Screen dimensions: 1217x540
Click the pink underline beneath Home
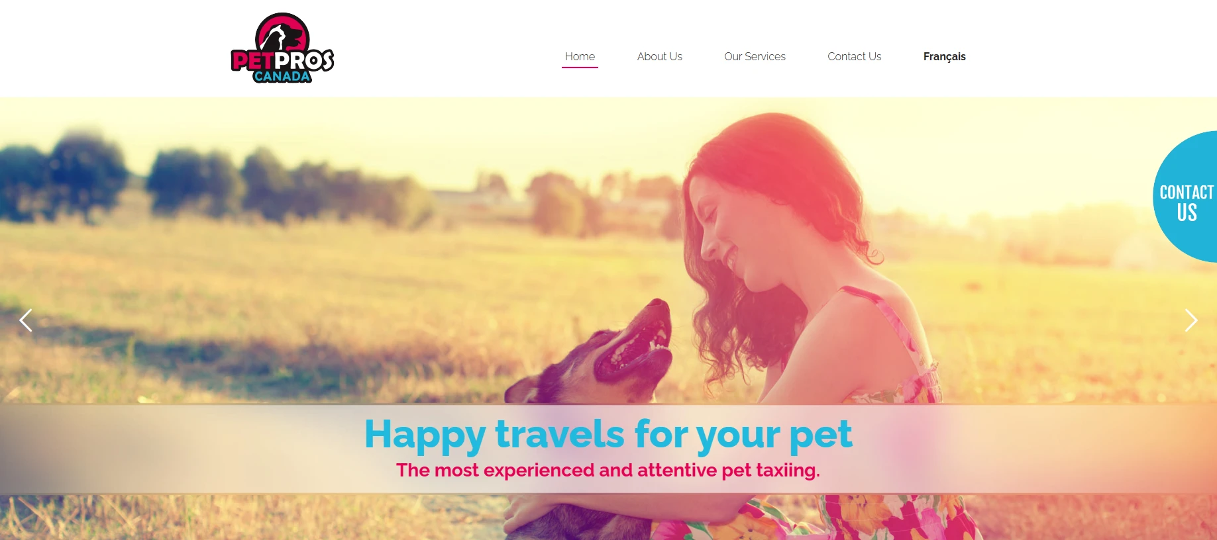[x=580, y=67]
